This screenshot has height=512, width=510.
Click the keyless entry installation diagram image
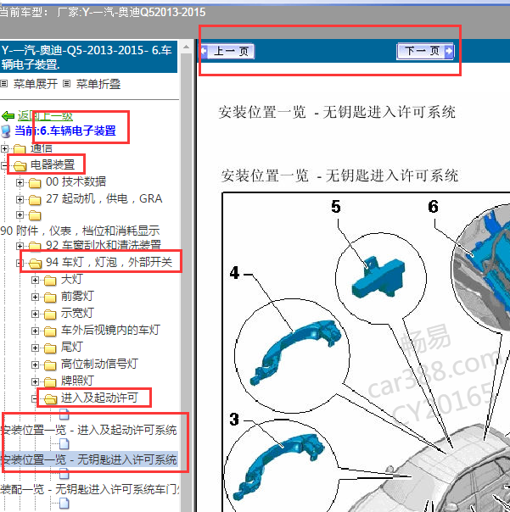coord(366,352)
